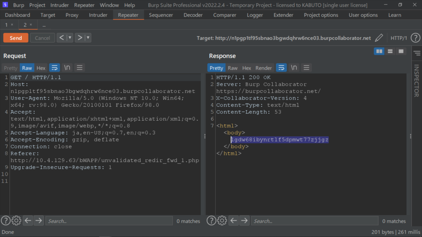The image size is (422, 237).
Task: Toggle non-printable chars \n in Response panel
Action: coord(294,68)
